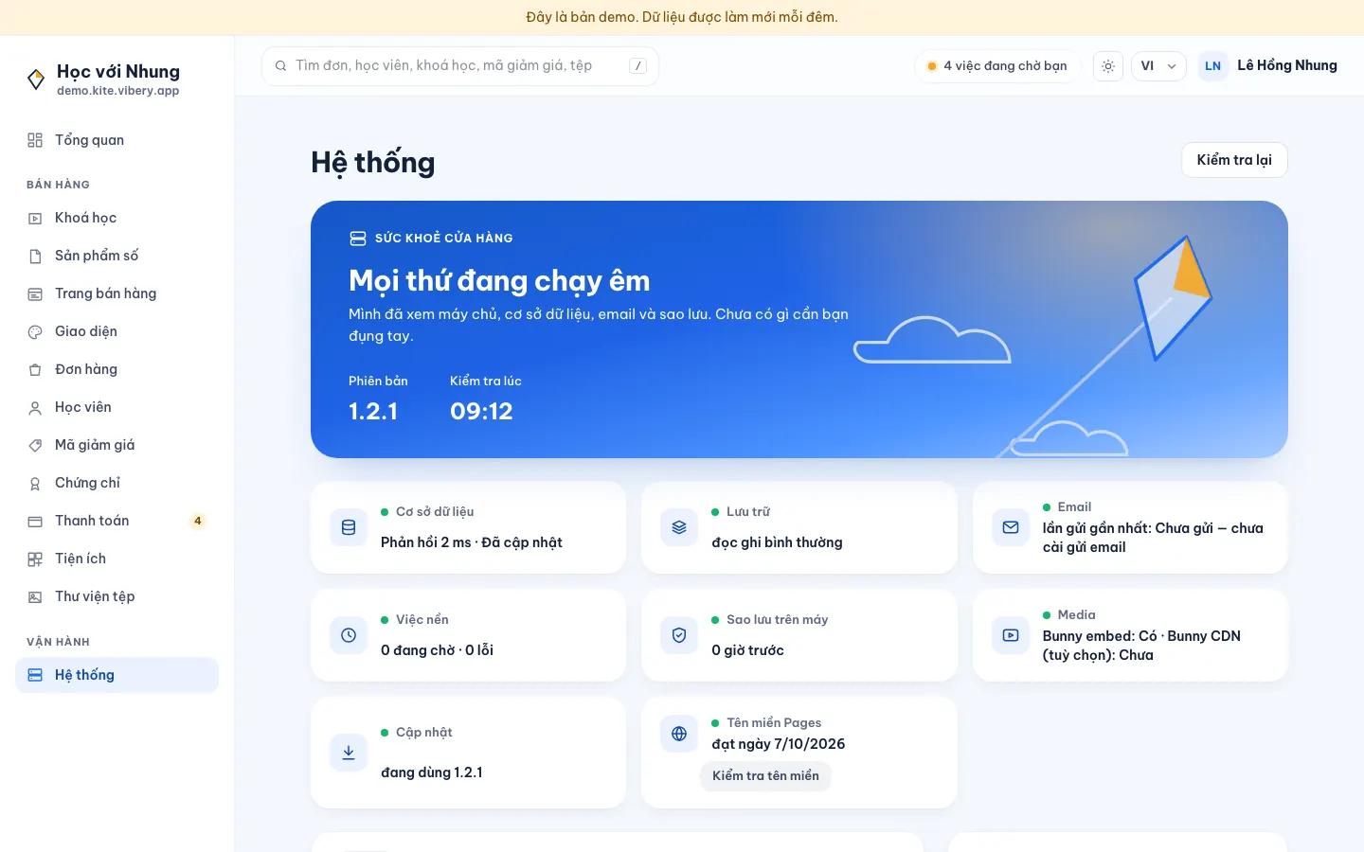Image resolution: width=1364 pixels, height=852 pixels.
Task: Open Khoá học from the sidebar menu
Action: [x=117, y=218]
